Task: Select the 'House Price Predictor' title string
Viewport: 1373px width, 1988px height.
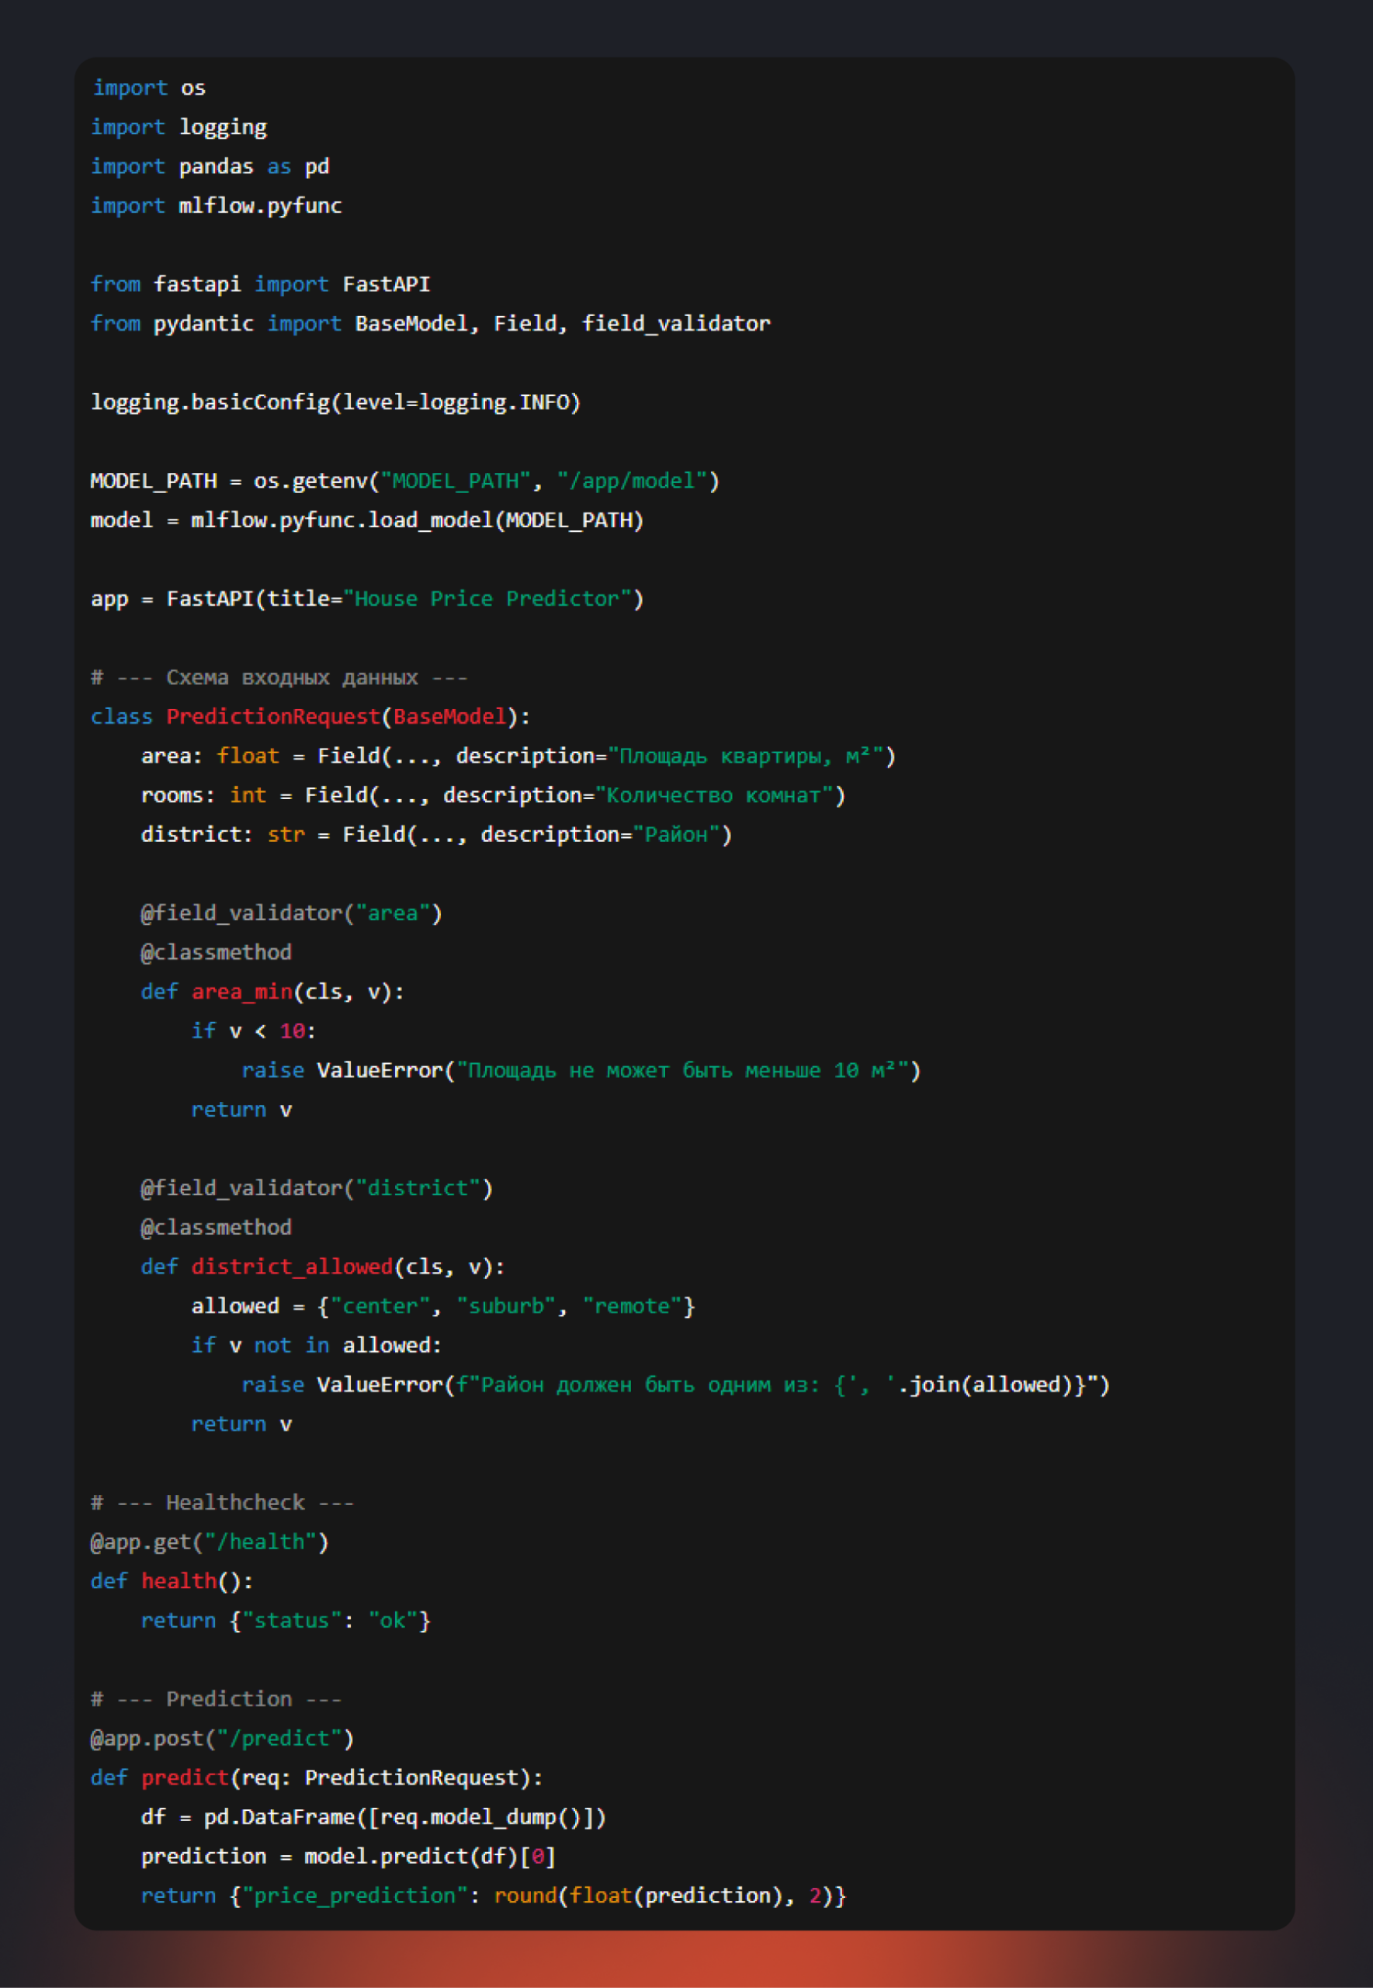Action: point(487,598)
